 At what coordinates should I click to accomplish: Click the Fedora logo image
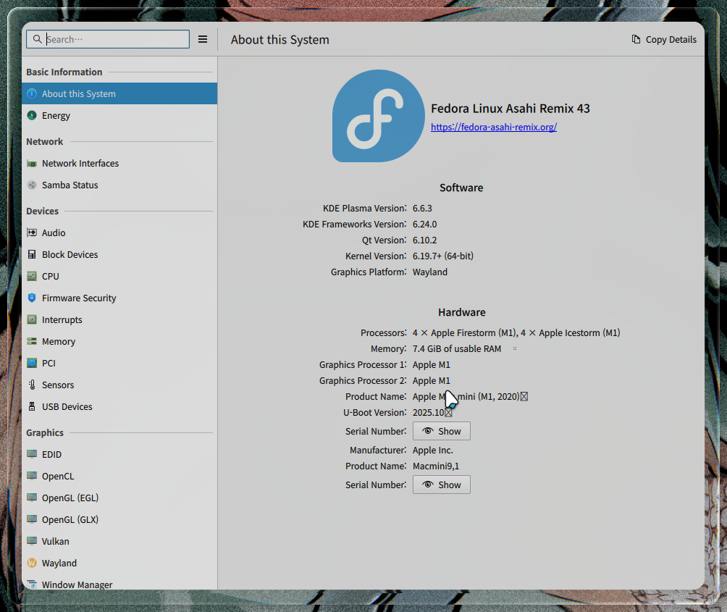pos(378,116)
